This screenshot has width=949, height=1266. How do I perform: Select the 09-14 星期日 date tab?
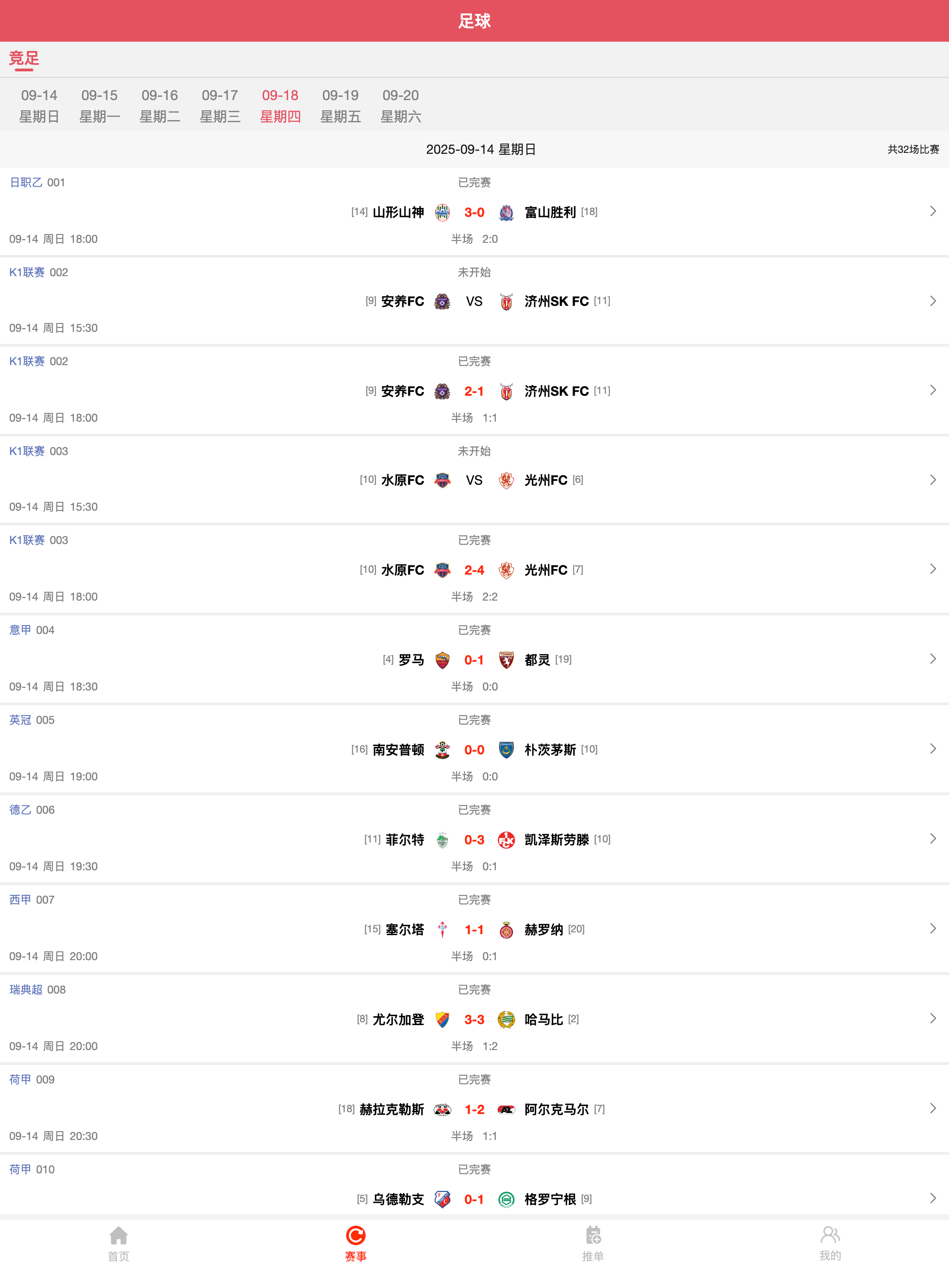click(x=39, y=106)
